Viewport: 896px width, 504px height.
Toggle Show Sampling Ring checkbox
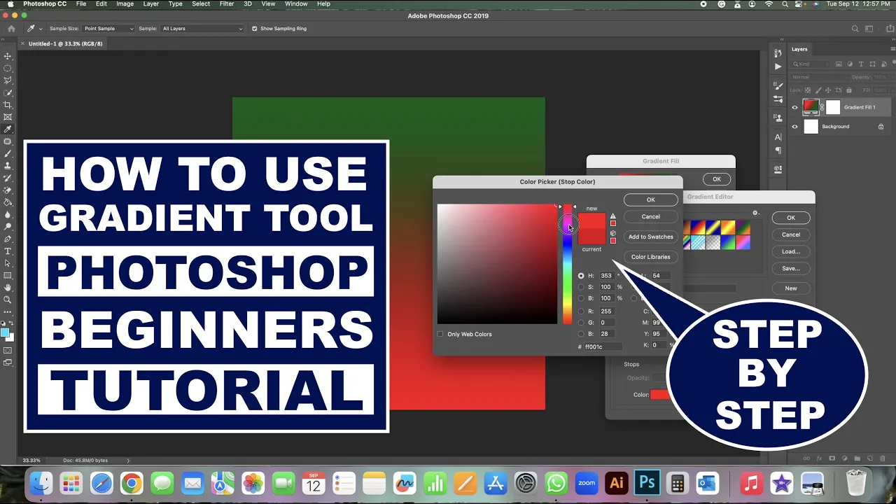pyautogui.click(x=254, y=29)
